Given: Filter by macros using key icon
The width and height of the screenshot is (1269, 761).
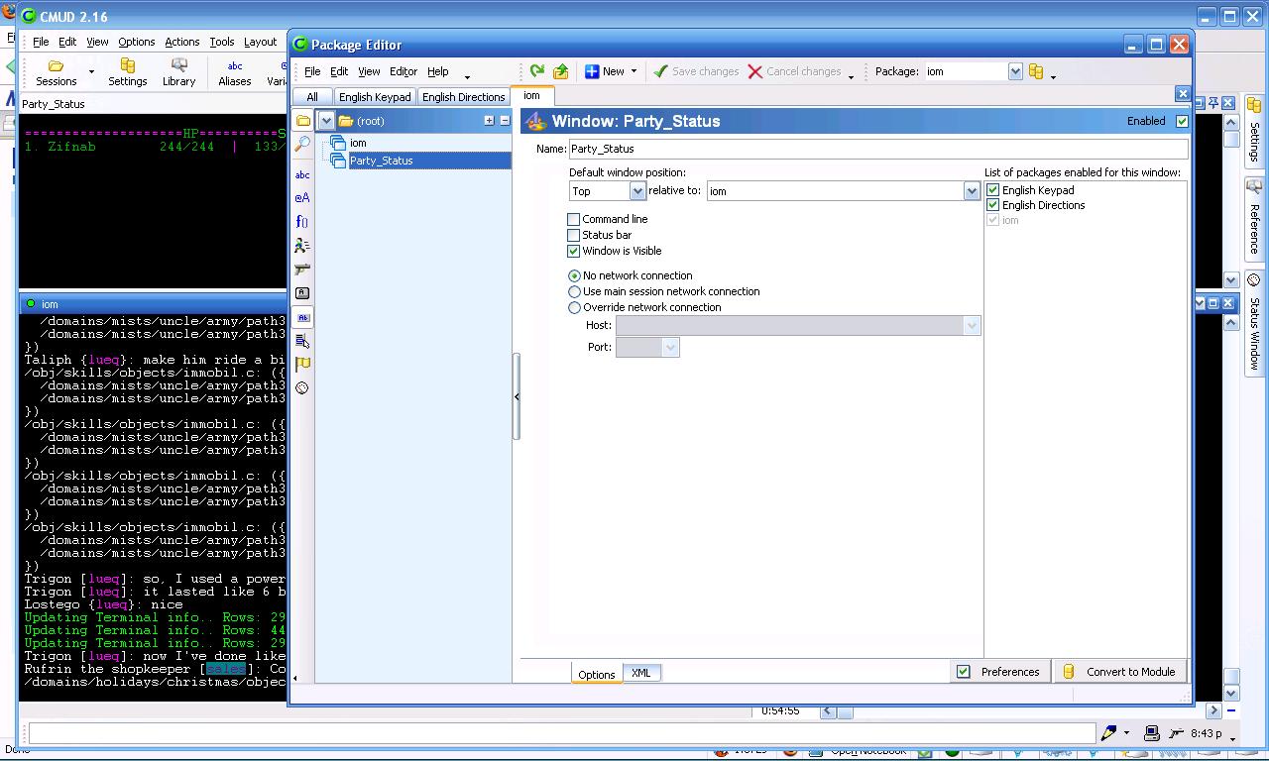Looking at the screenshot, I should point(302,292).
